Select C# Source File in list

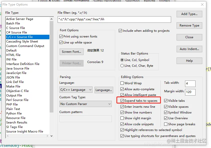point(28,32)
